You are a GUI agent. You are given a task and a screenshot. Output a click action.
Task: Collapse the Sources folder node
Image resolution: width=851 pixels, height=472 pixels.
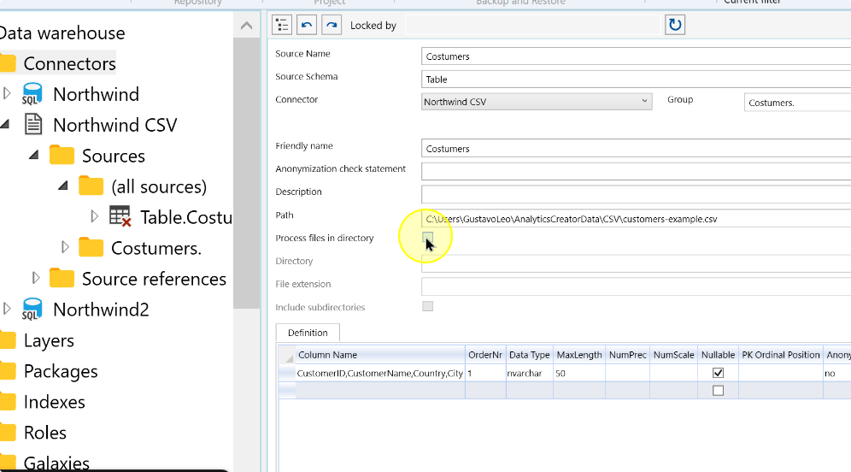click(34, 156)
